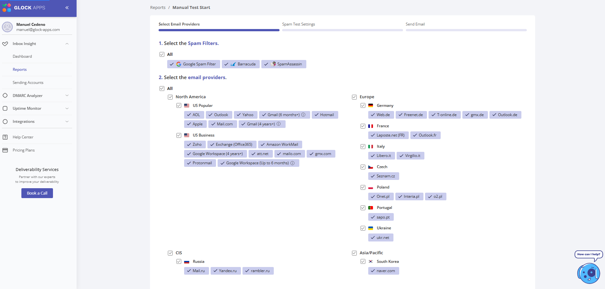Viewport: 605px width, 289px height.
Task: Toggle the US Business checkbox
Action: pos(179,135)
